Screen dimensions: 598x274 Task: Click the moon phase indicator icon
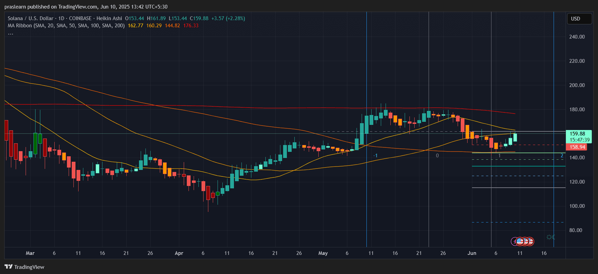pyautogui.click(x=551, y=237)
